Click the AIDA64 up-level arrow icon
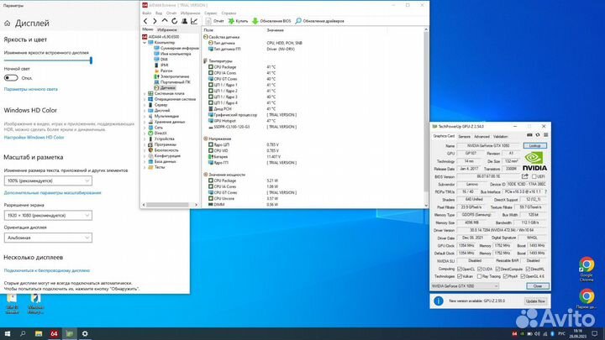 pyautogui.click(x=165, y=21)
